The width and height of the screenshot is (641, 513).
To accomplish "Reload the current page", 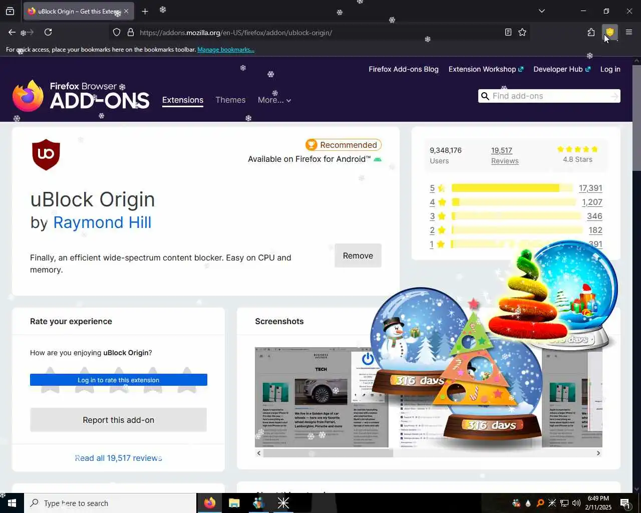I will click(x=48, y=32).
